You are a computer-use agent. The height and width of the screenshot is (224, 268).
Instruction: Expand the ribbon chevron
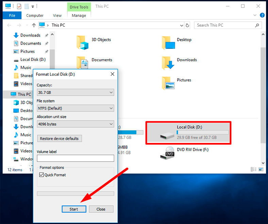click(x=255, y=15)
